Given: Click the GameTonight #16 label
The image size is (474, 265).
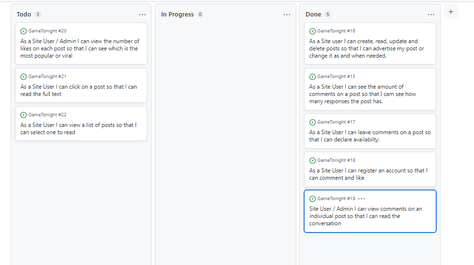Looking at the screenshot, I should coord(336,31).
